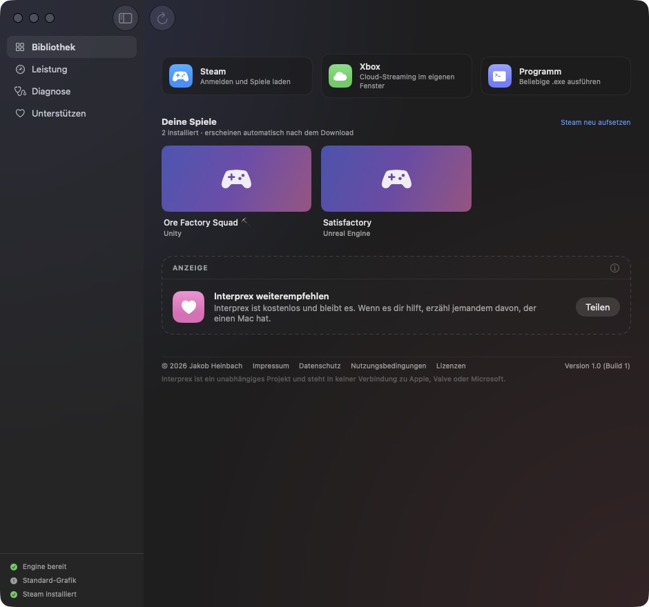Click the Unreal Engine label

click(347, 233)
